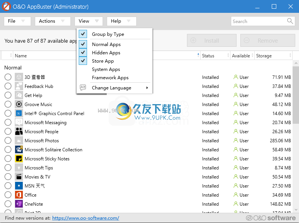
Task: Click the oo-software.com link
Action: tap(86, 218)
